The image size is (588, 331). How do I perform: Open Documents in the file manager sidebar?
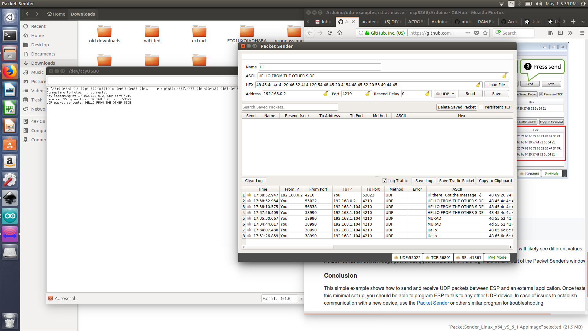43,54
